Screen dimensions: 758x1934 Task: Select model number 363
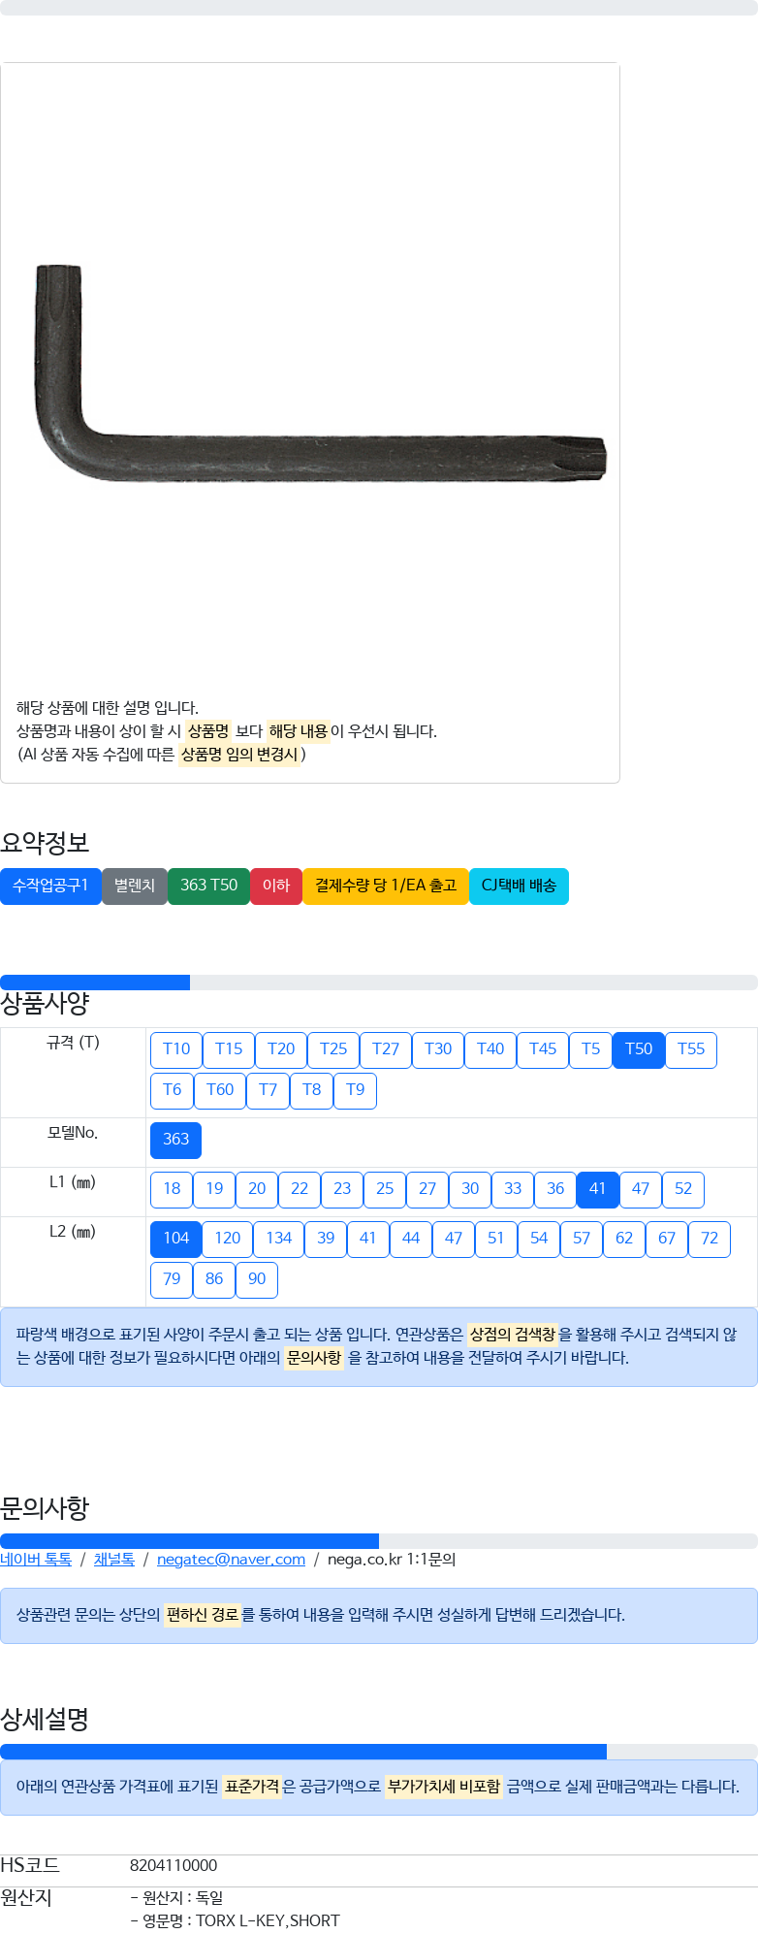[175, 1140]
